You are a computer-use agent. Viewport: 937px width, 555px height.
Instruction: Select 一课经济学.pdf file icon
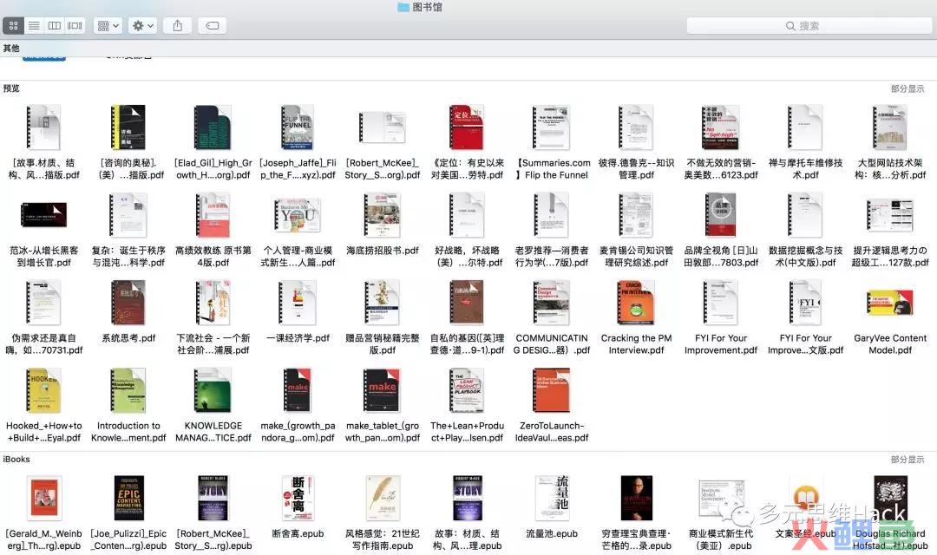(298, 303)
